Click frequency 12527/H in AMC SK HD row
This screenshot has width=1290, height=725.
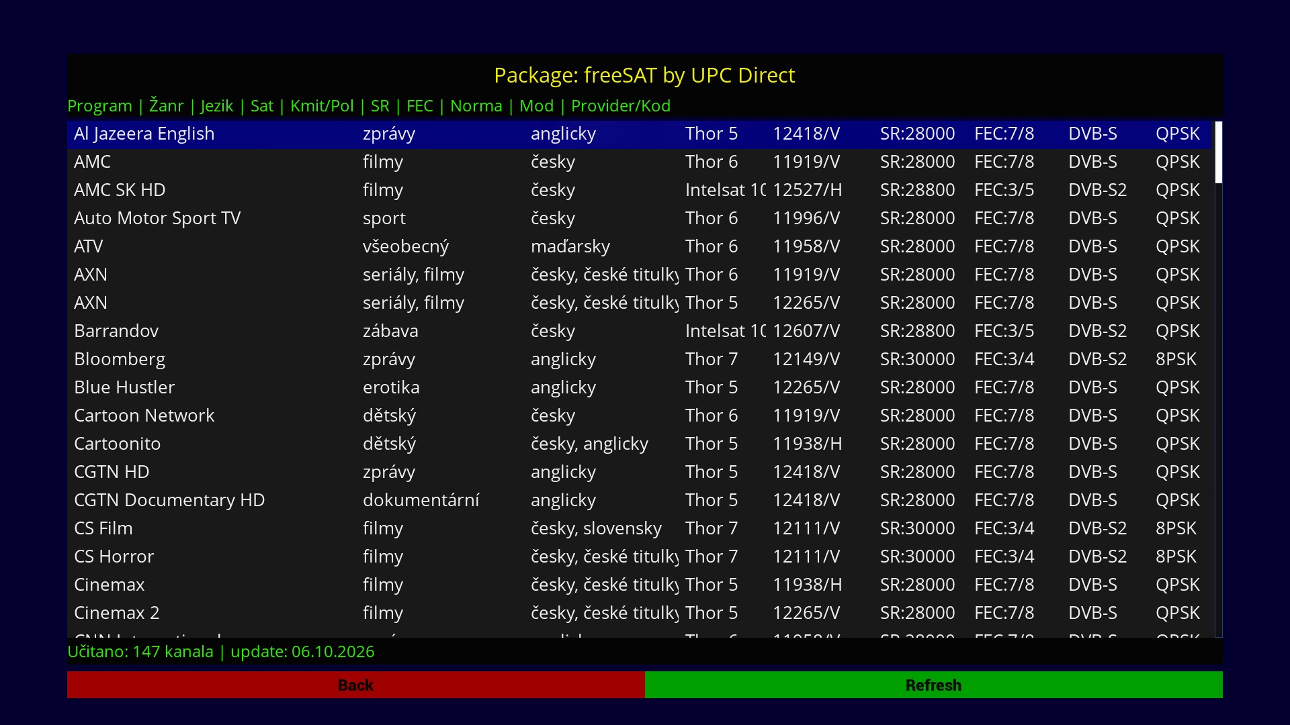[807, 190]
